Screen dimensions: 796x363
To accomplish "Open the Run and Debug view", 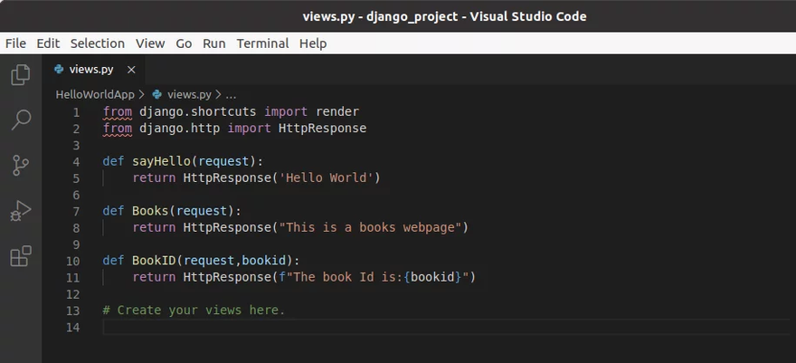I will tap(20, 211).
